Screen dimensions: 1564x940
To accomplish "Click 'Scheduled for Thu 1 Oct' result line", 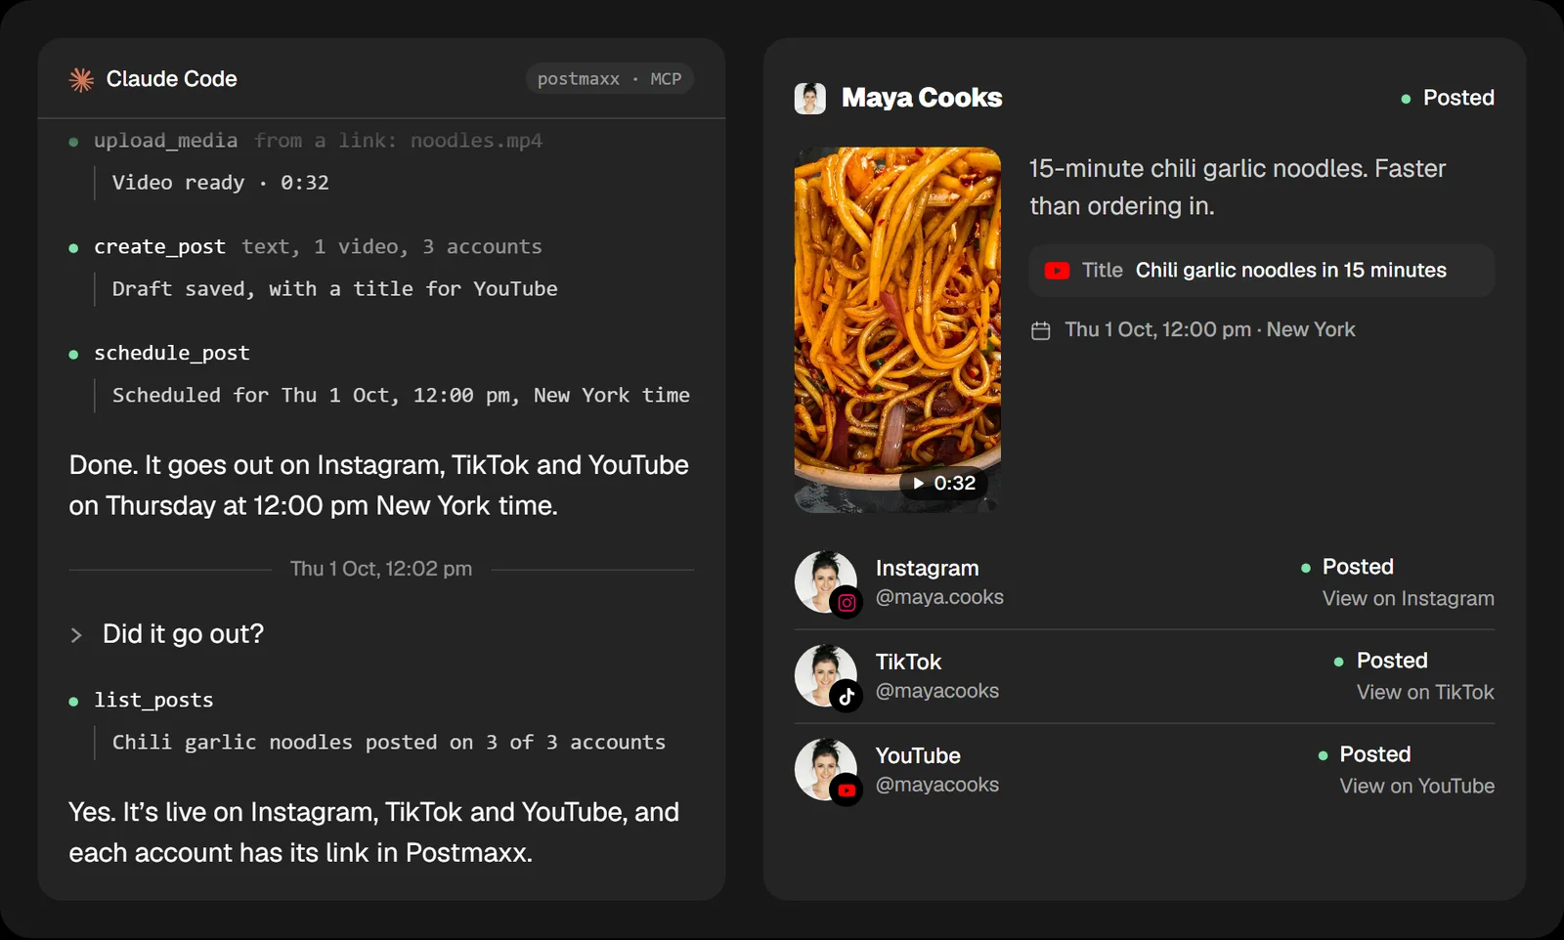I will click(x=401, y=396).
